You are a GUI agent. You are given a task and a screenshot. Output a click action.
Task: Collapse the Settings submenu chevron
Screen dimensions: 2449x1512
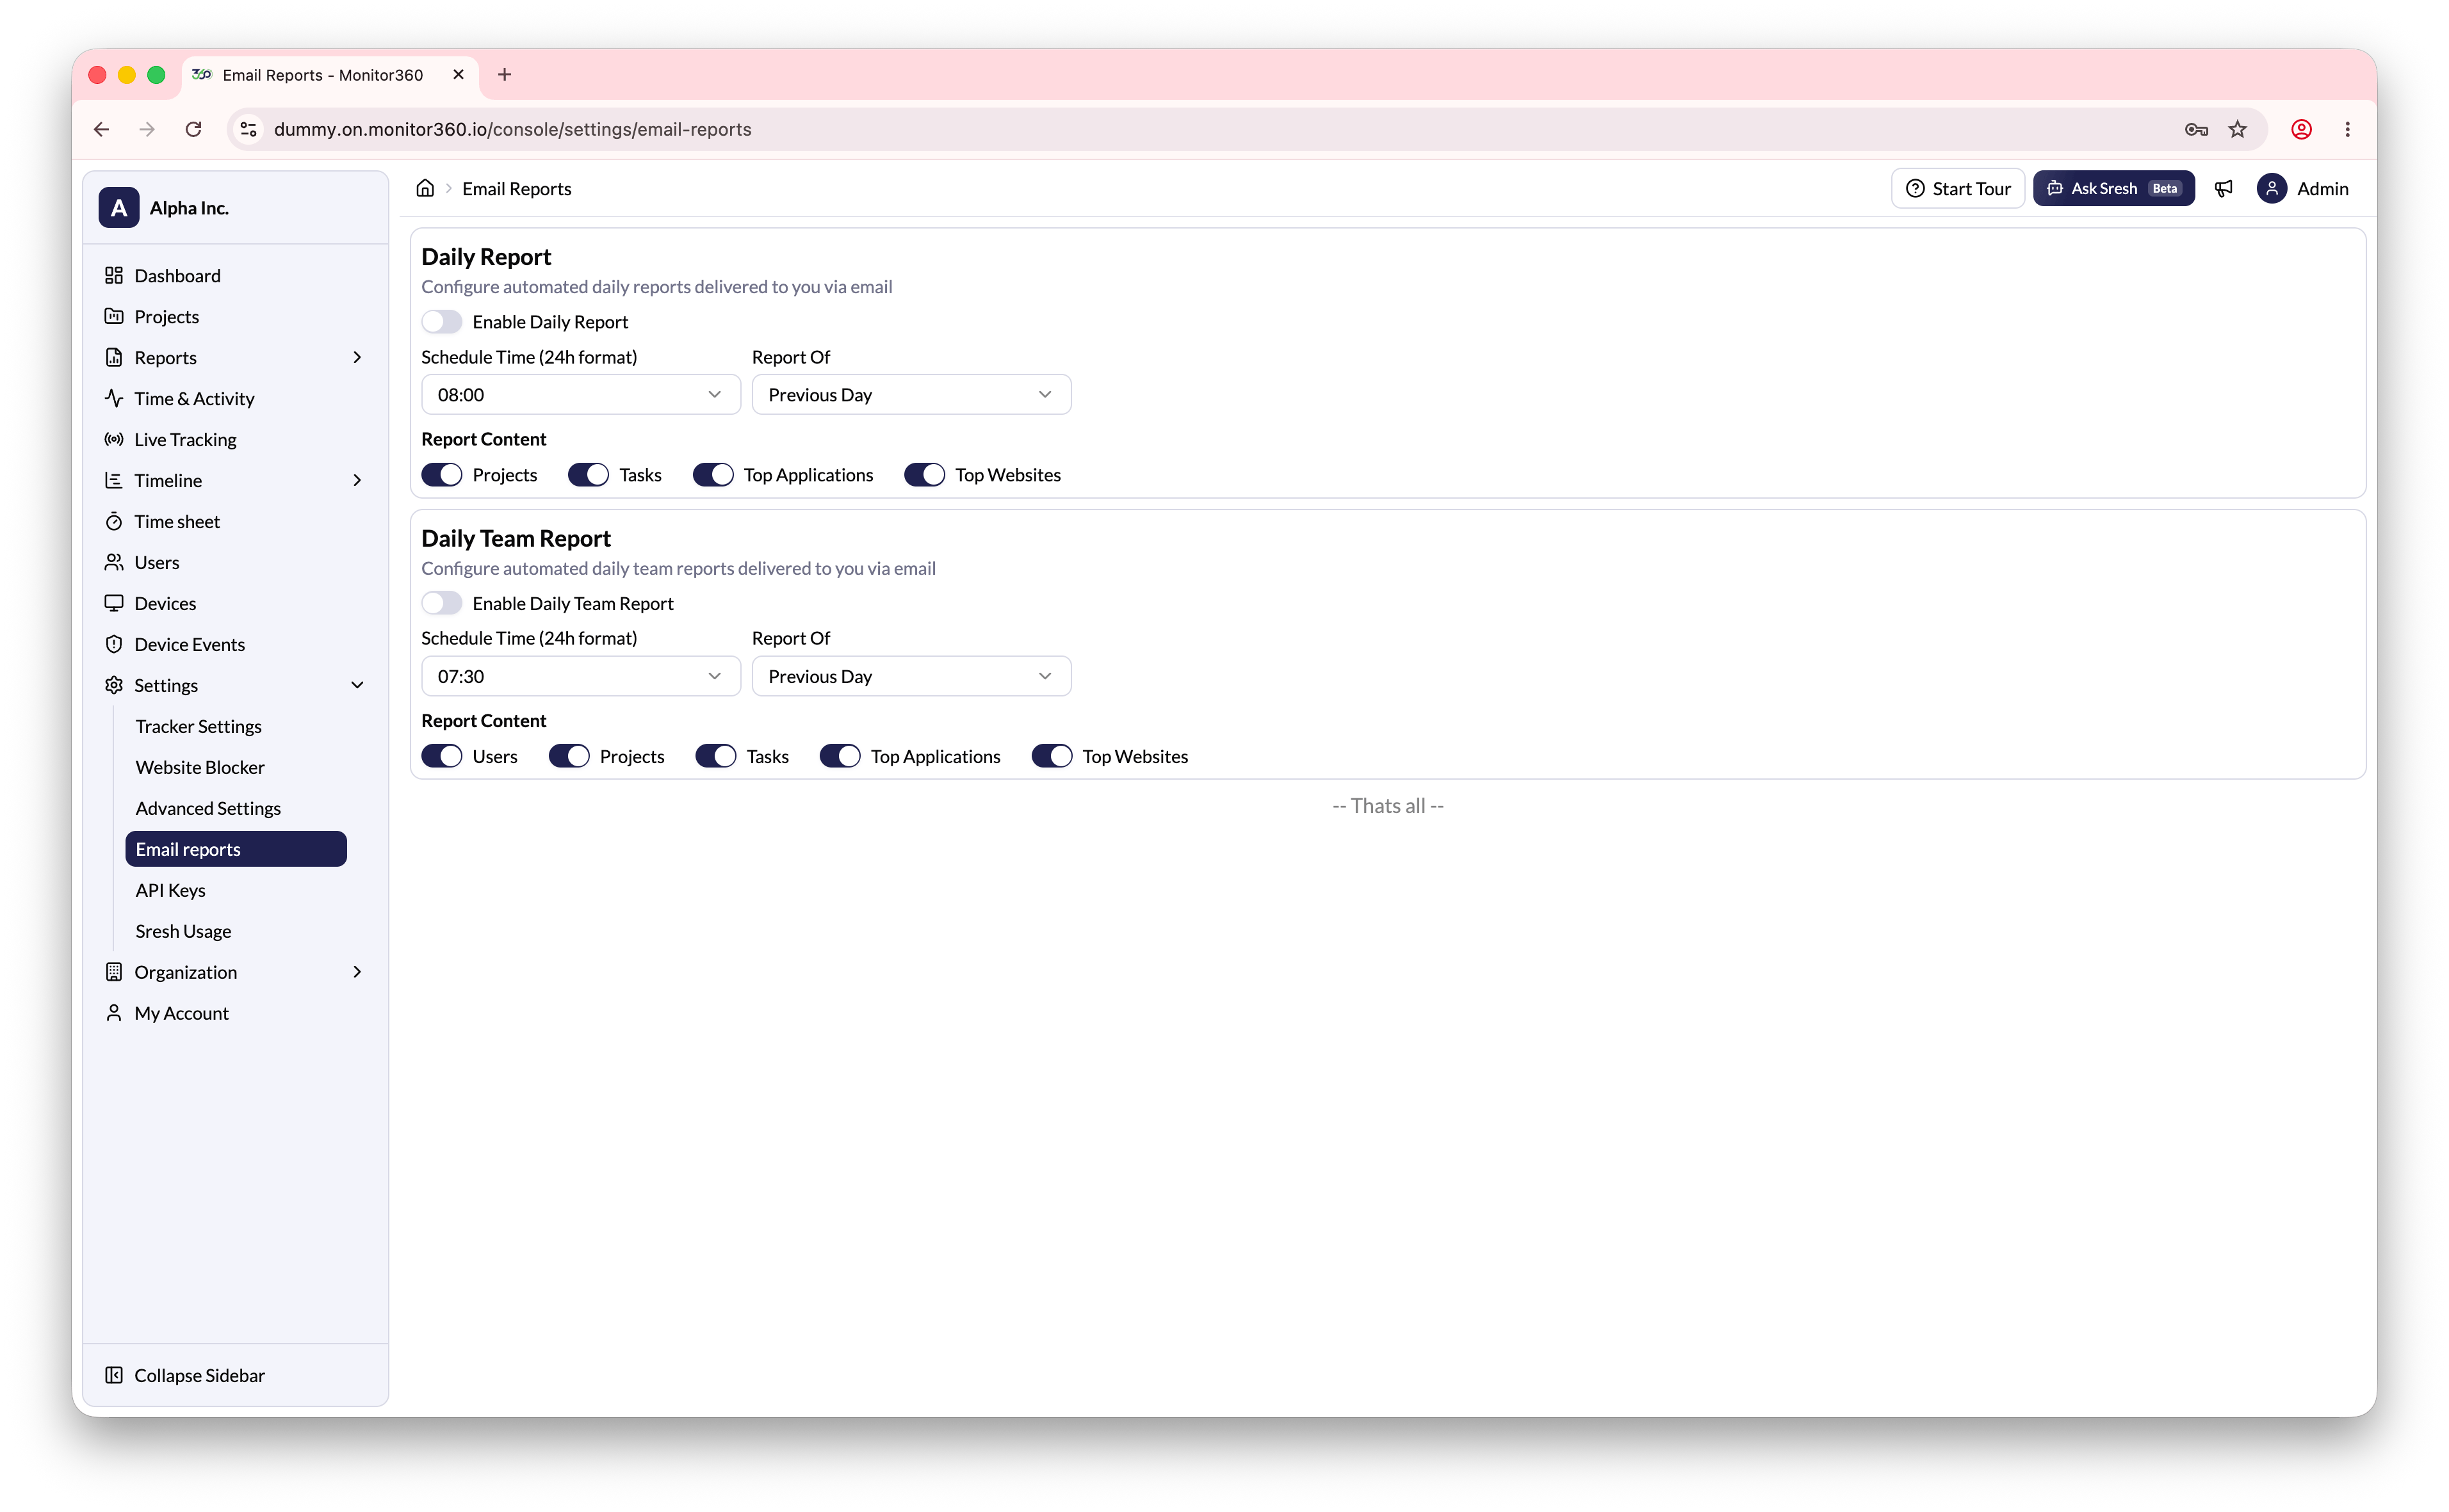357,685
